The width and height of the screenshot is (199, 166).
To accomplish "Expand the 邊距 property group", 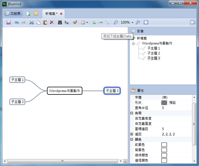I will tap(132, 134).
